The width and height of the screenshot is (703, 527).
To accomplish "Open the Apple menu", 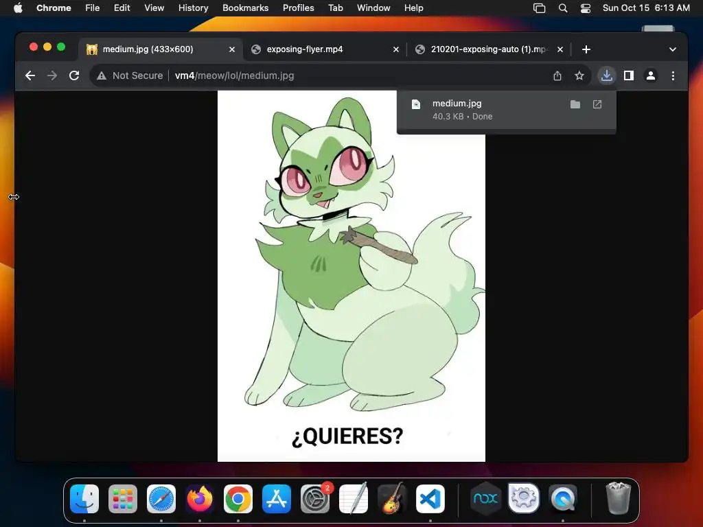I will pyautogui.click(x=18, y=8).
